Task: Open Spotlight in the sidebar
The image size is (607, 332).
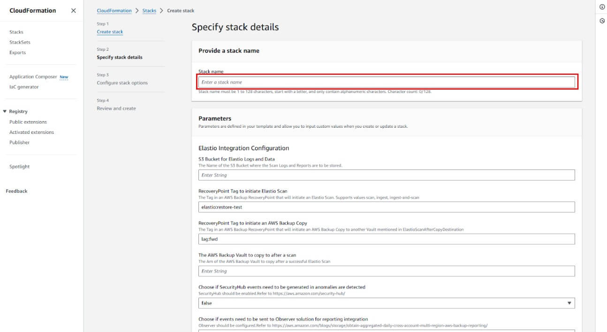Action: pos(19,167)
